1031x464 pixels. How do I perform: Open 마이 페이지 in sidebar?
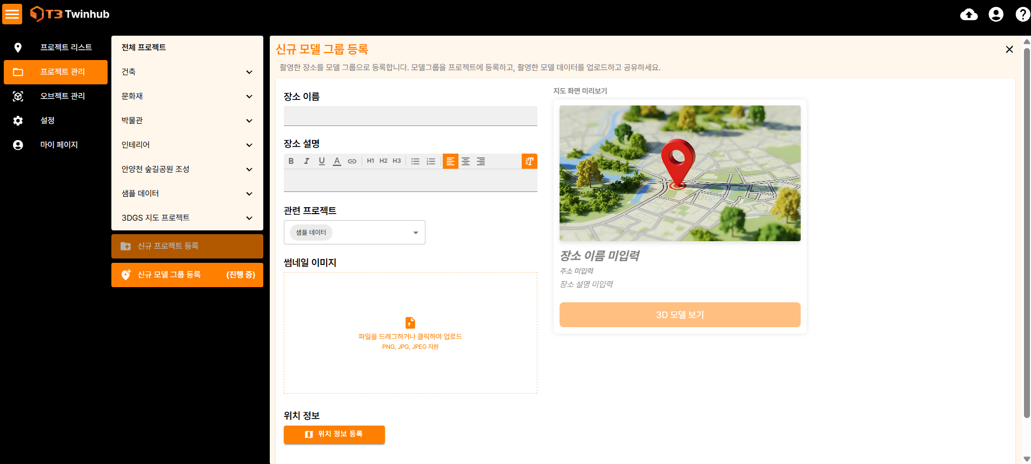56,145
